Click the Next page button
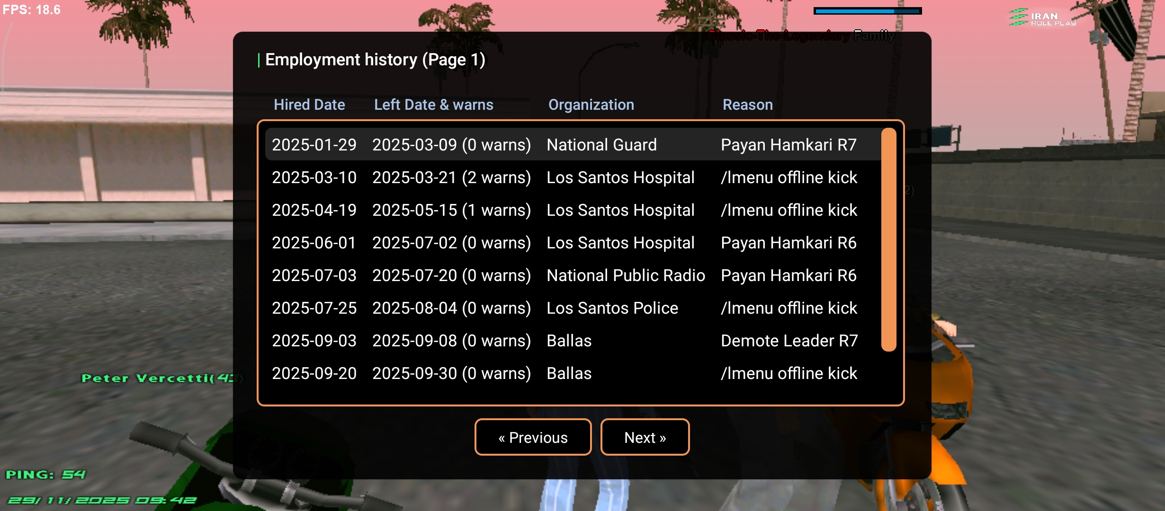This screenshot has height=511, width=1165. click(645, 437)
